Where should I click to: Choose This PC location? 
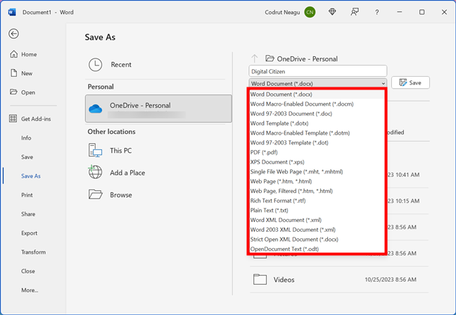click(120, 150)
